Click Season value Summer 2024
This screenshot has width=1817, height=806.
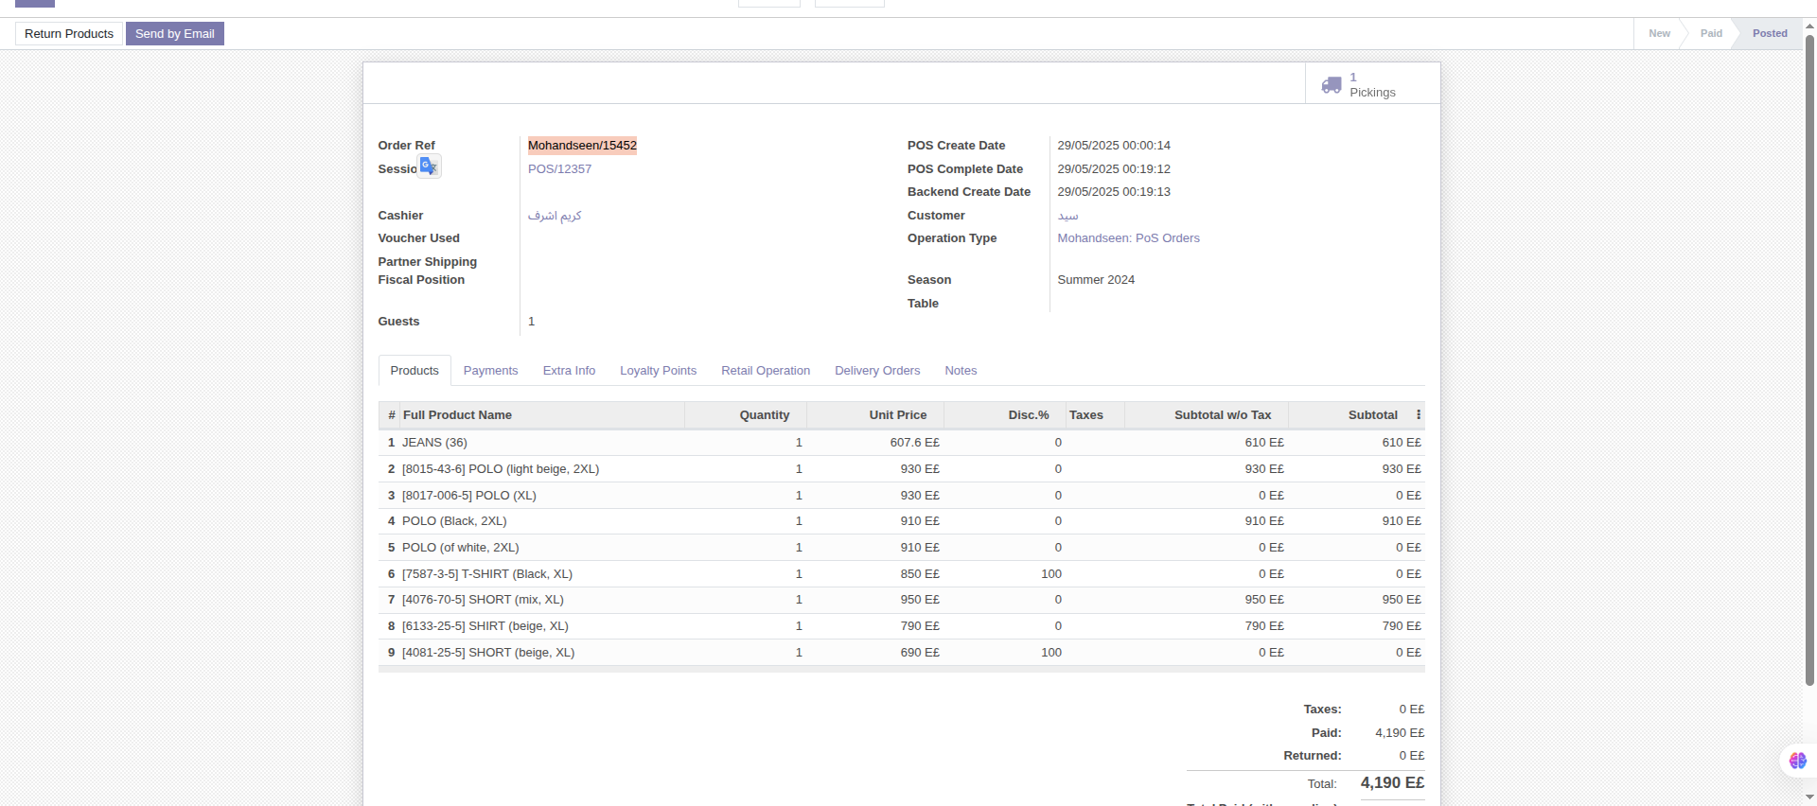[x=1096, y=280]
